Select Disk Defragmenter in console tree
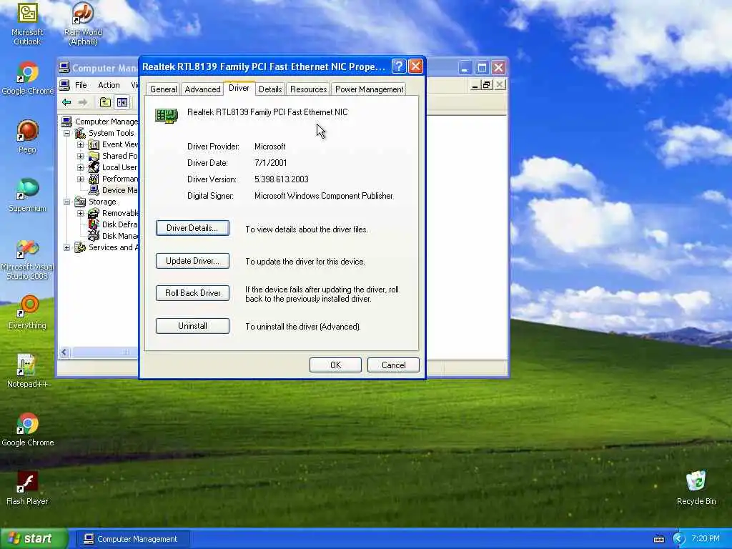732x549 pixels. [x=120, y=224]
